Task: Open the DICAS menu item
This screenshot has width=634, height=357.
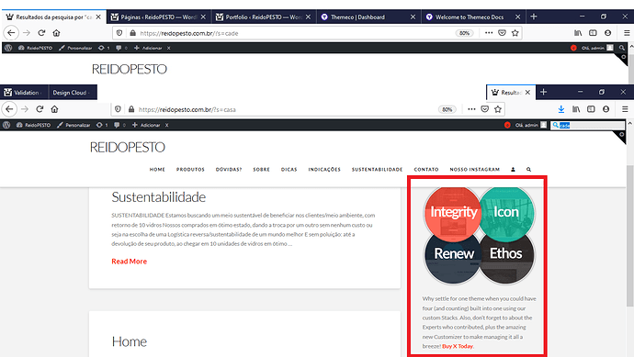Action: [x=289, y=169]
